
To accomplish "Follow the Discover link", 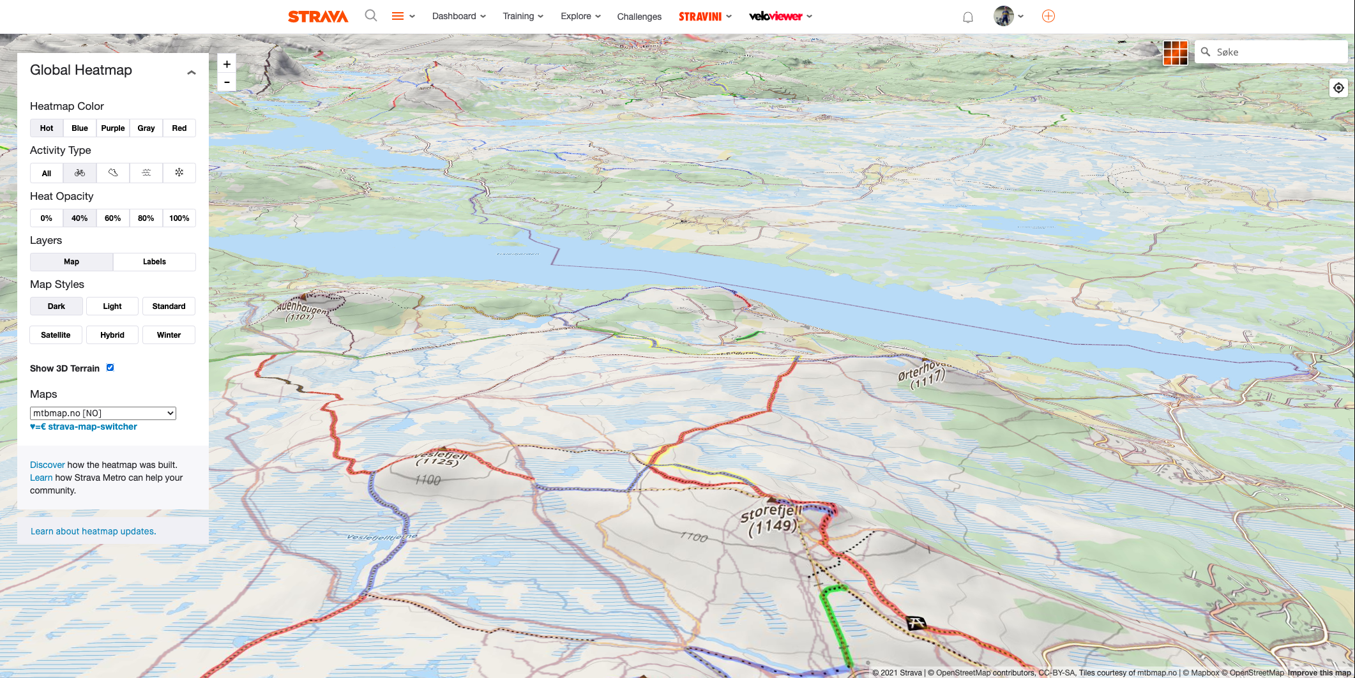I will point(47,465).
